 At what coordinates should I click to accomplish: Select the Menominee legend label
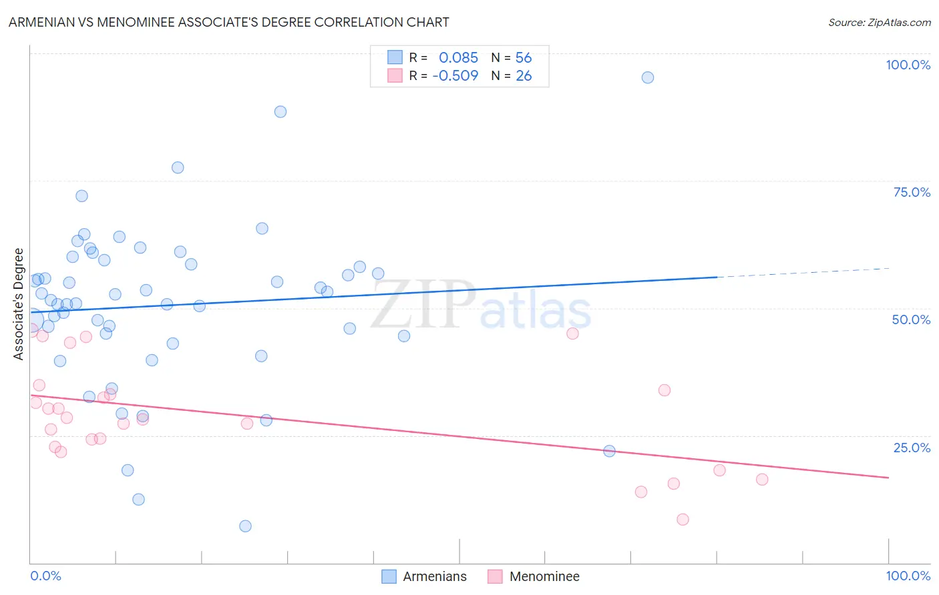point(544,576)
